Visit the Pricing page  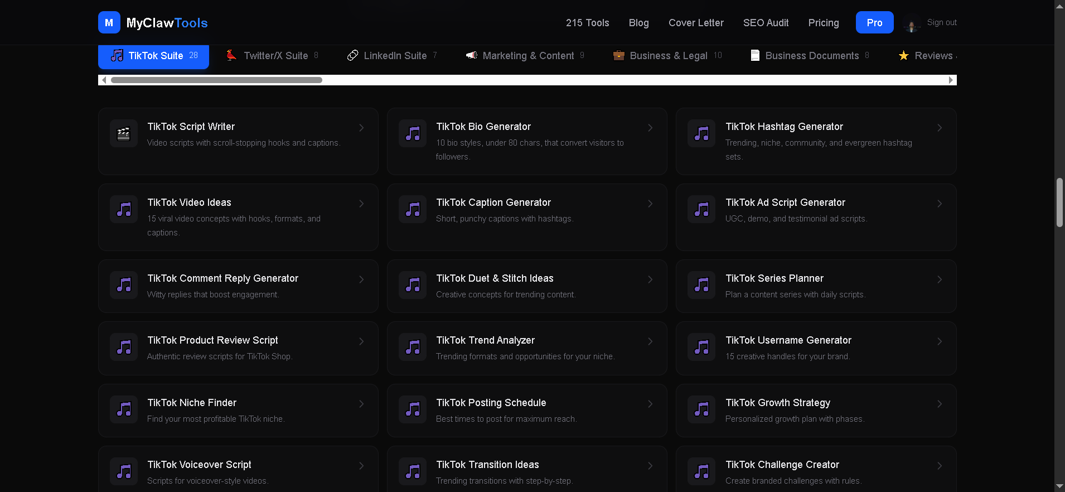[824, 23]
